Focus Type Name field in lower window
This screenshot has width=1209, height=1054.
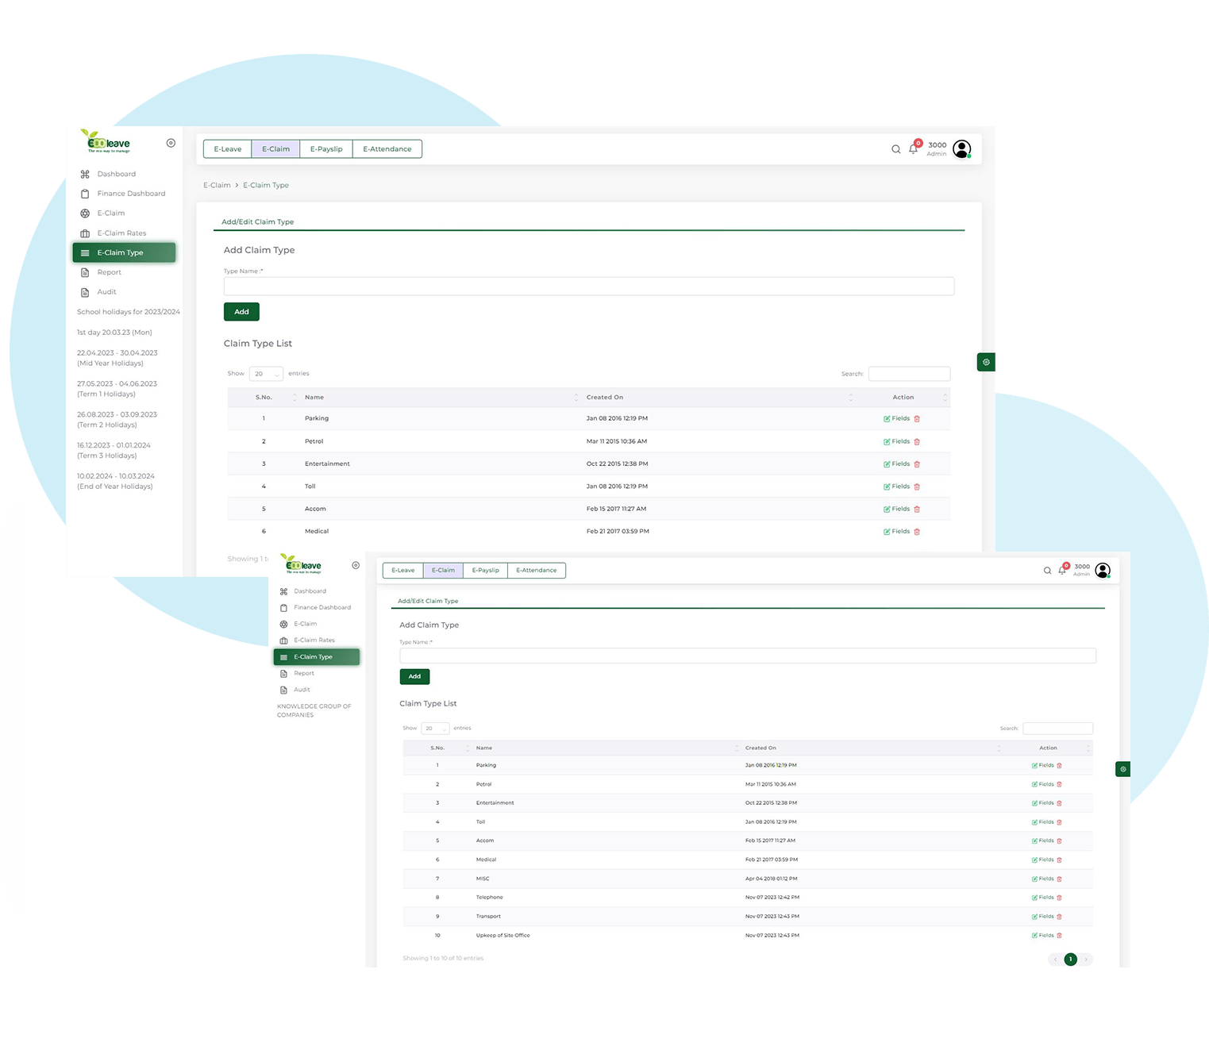[748, 656]
